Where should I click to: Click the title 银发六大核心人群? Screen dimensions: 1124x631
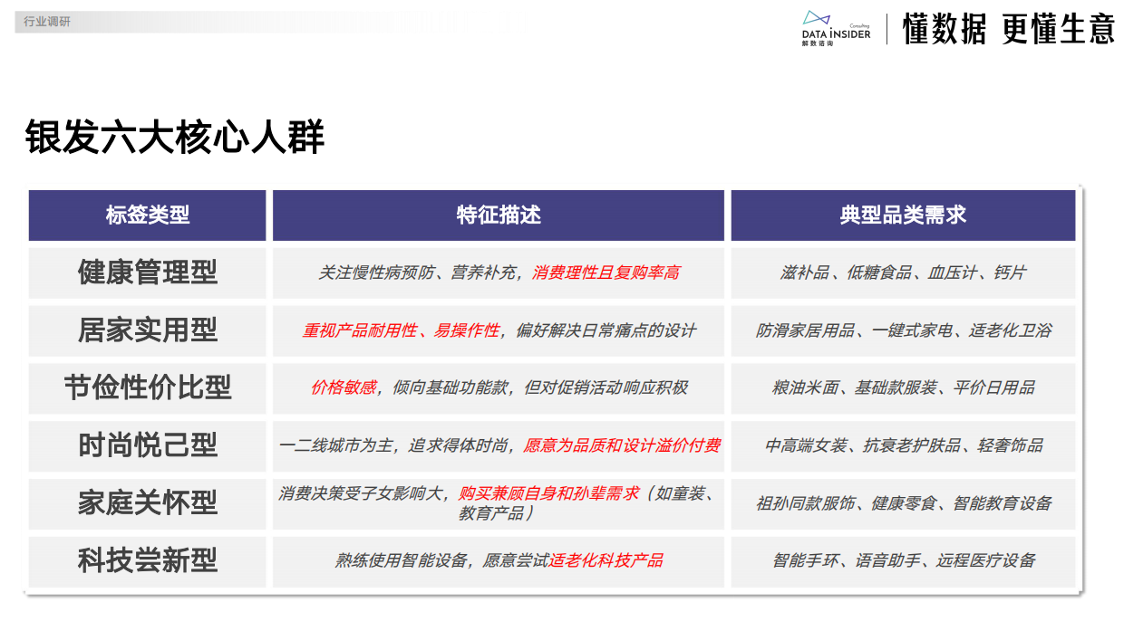click(175, 139)
